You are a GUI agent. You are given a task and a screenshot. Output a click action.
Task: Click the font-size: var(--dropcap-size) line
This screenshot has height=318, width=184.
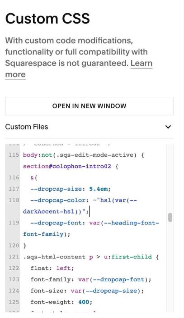87,291
